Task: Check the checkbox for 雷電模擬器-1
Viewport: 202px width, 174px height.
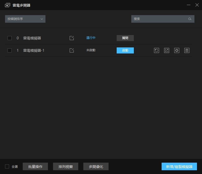Action: pos(10,50)
